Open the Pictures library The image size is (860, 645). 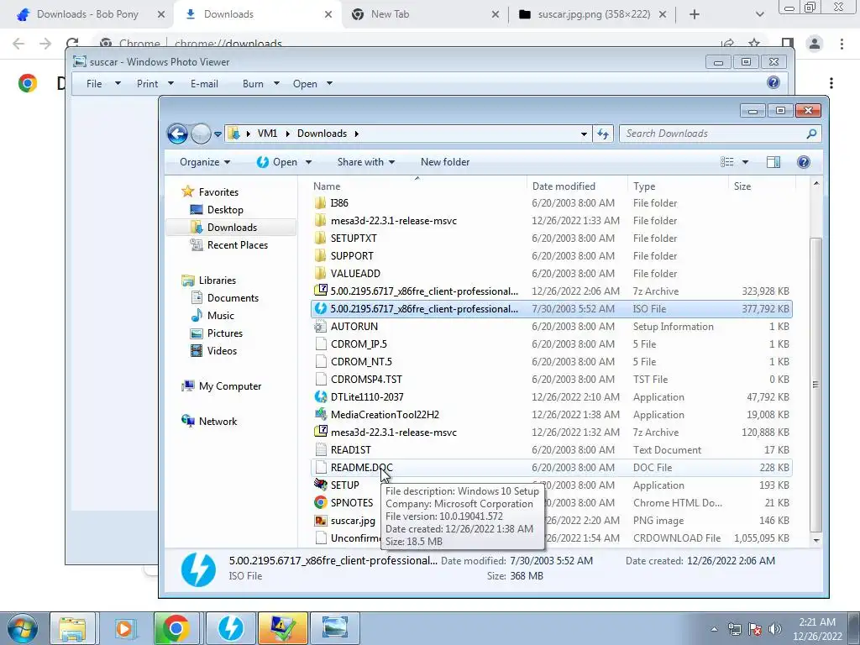225,333
